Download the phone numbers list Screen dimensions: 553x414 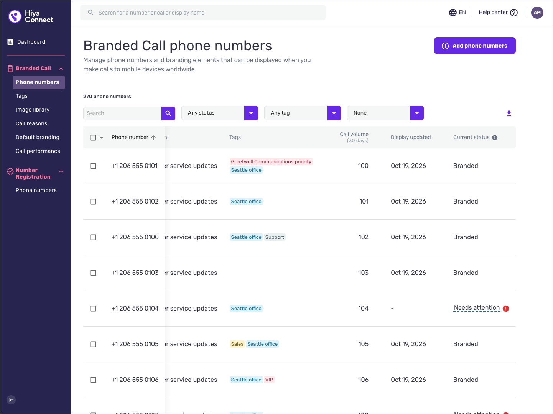click(x=509, y=113)
